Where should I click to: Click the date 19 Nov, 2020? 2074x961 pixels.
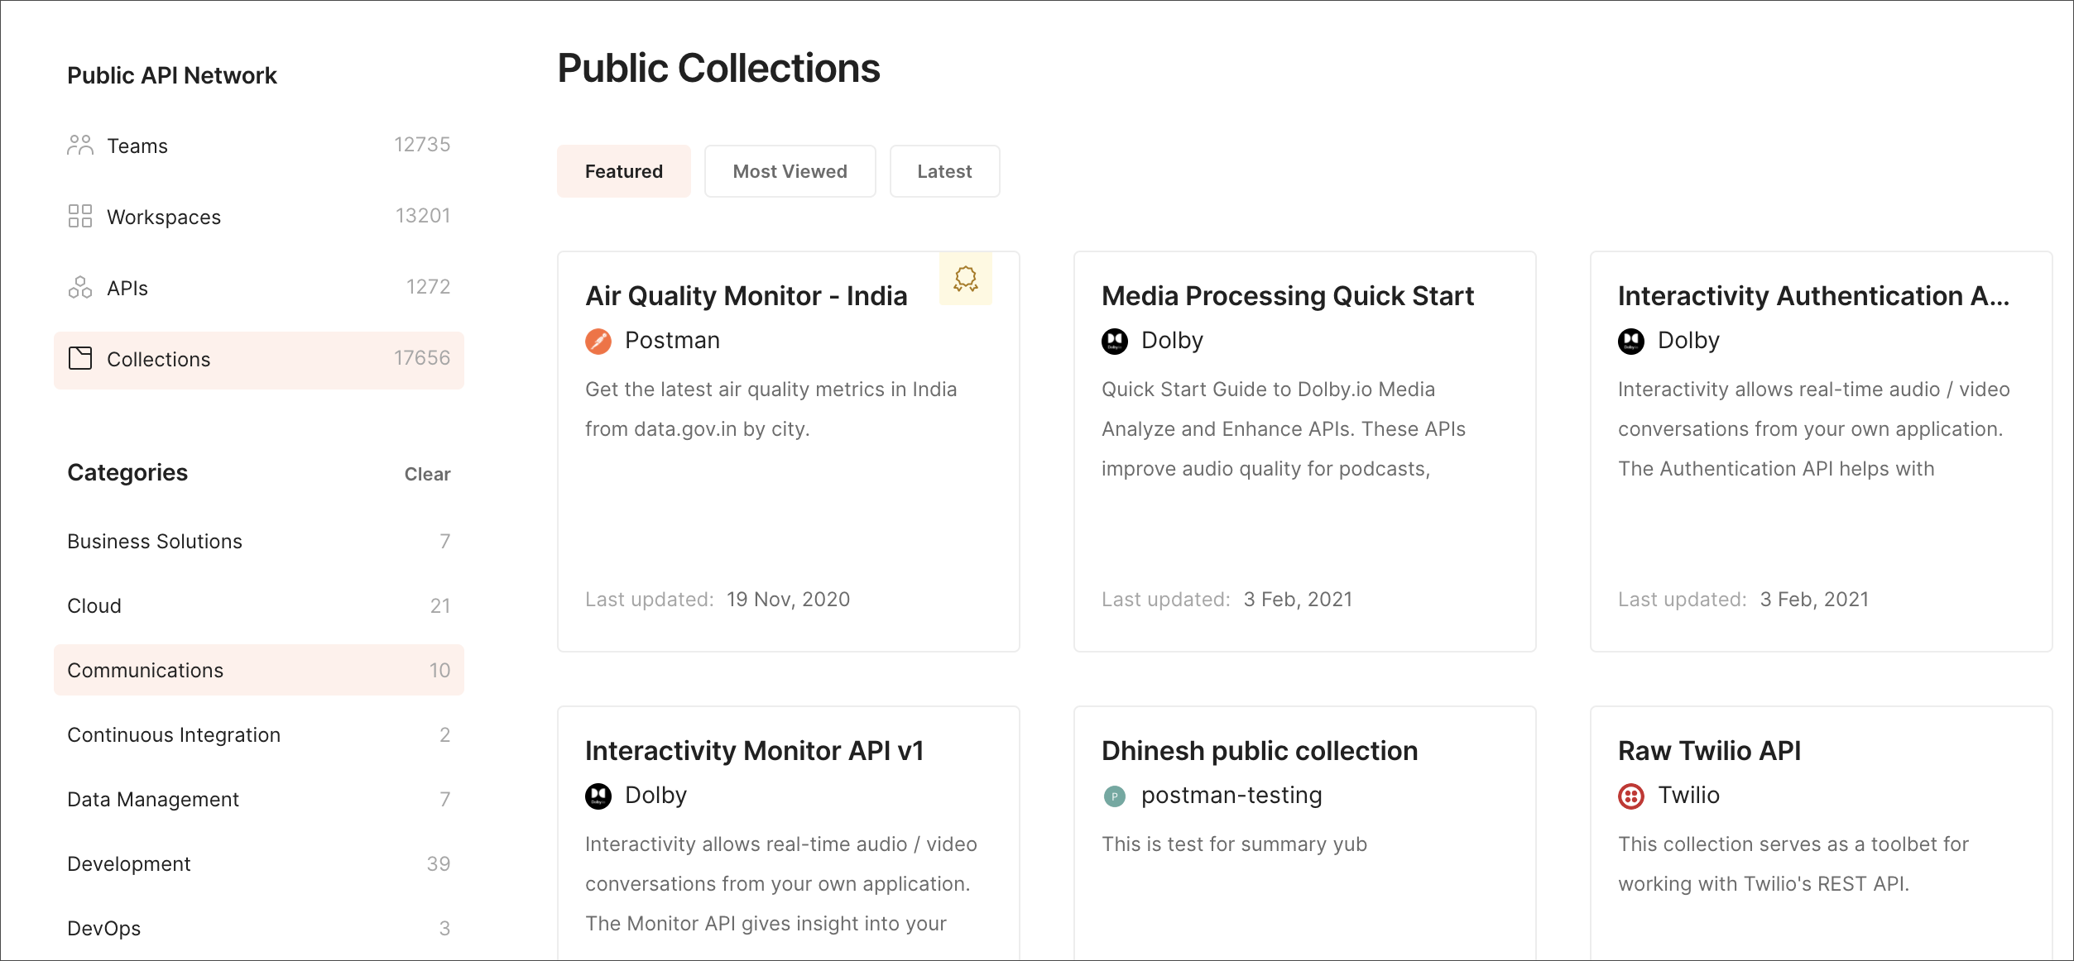[788, 599]
